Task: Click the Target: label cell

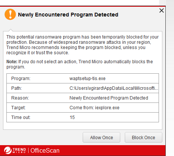Action: (x=18, y=108)
